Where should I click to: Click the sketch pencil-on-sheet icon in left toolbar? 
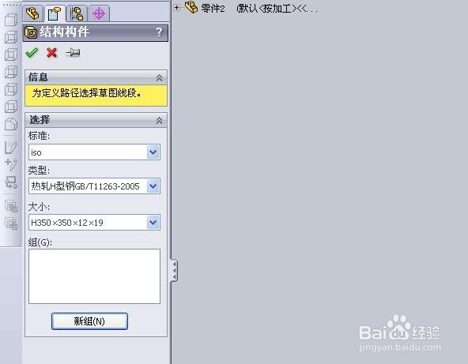(11, 148)
